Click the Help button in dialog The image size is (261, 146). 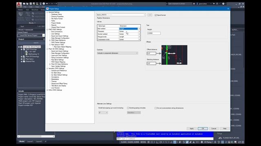pos(225,129)
